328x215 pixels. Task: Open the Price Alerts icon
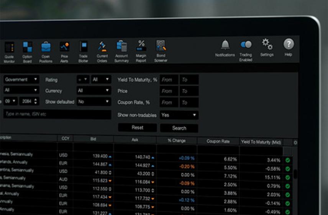(x=64, y=47)
